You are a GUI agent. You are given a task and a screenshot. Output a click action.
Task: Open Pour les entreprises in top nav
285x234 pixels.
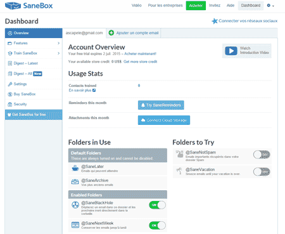point(165,6)
